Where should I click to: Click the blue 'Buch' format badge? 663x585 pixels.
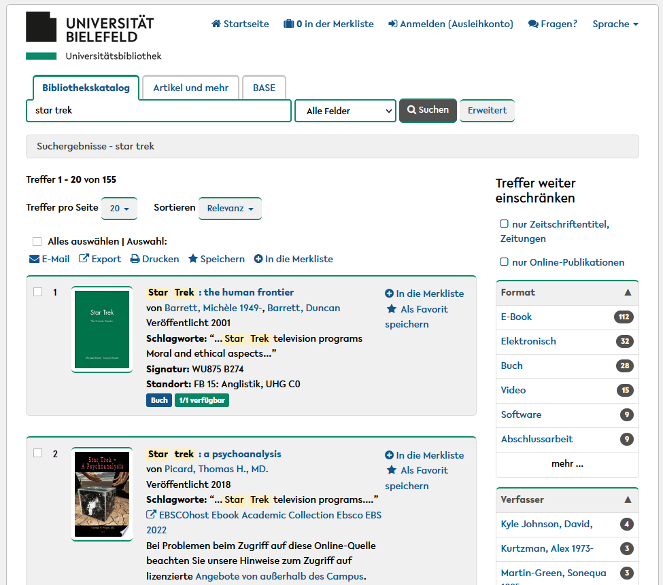pos(159,400)
